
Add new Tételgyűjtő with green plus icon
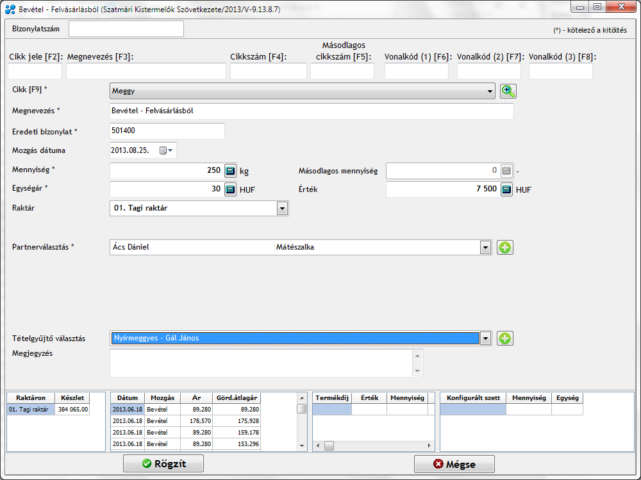(x=505, y=339)
